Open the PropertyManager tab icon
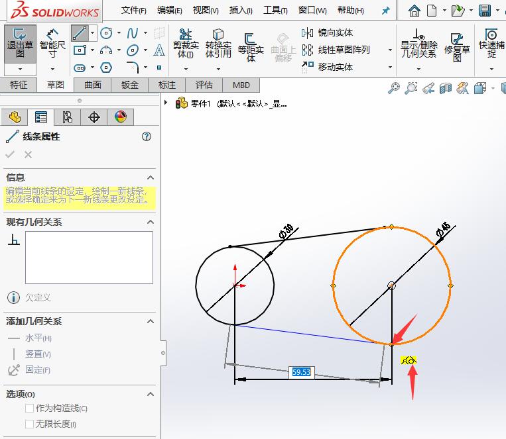 [41, 117]
